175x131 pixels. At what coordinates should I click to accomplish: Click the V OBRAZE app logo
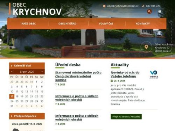coord(154,75)
